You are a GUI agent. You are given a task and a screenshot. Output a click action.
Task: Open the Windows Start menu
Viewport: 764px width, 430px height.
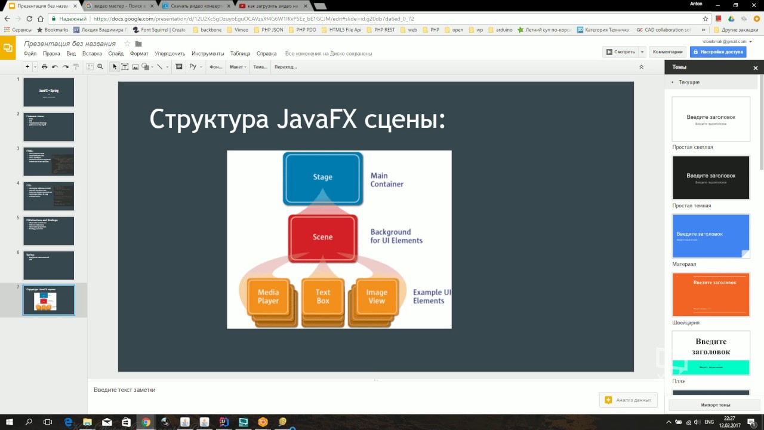[10, 422]
